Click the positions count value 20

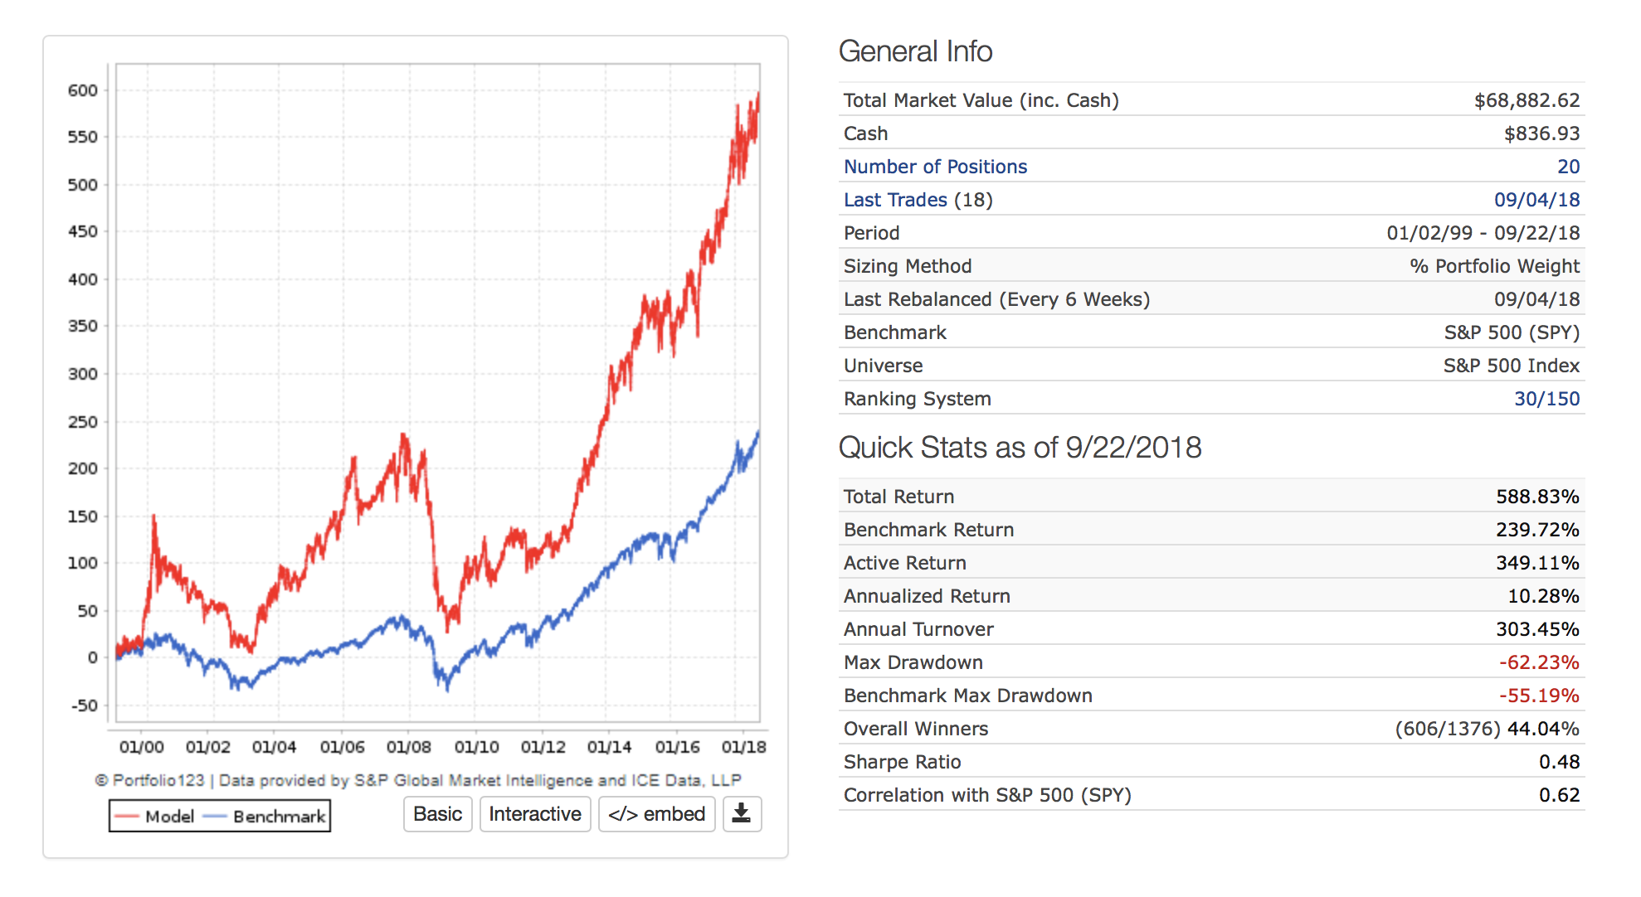click(1568, 167)
